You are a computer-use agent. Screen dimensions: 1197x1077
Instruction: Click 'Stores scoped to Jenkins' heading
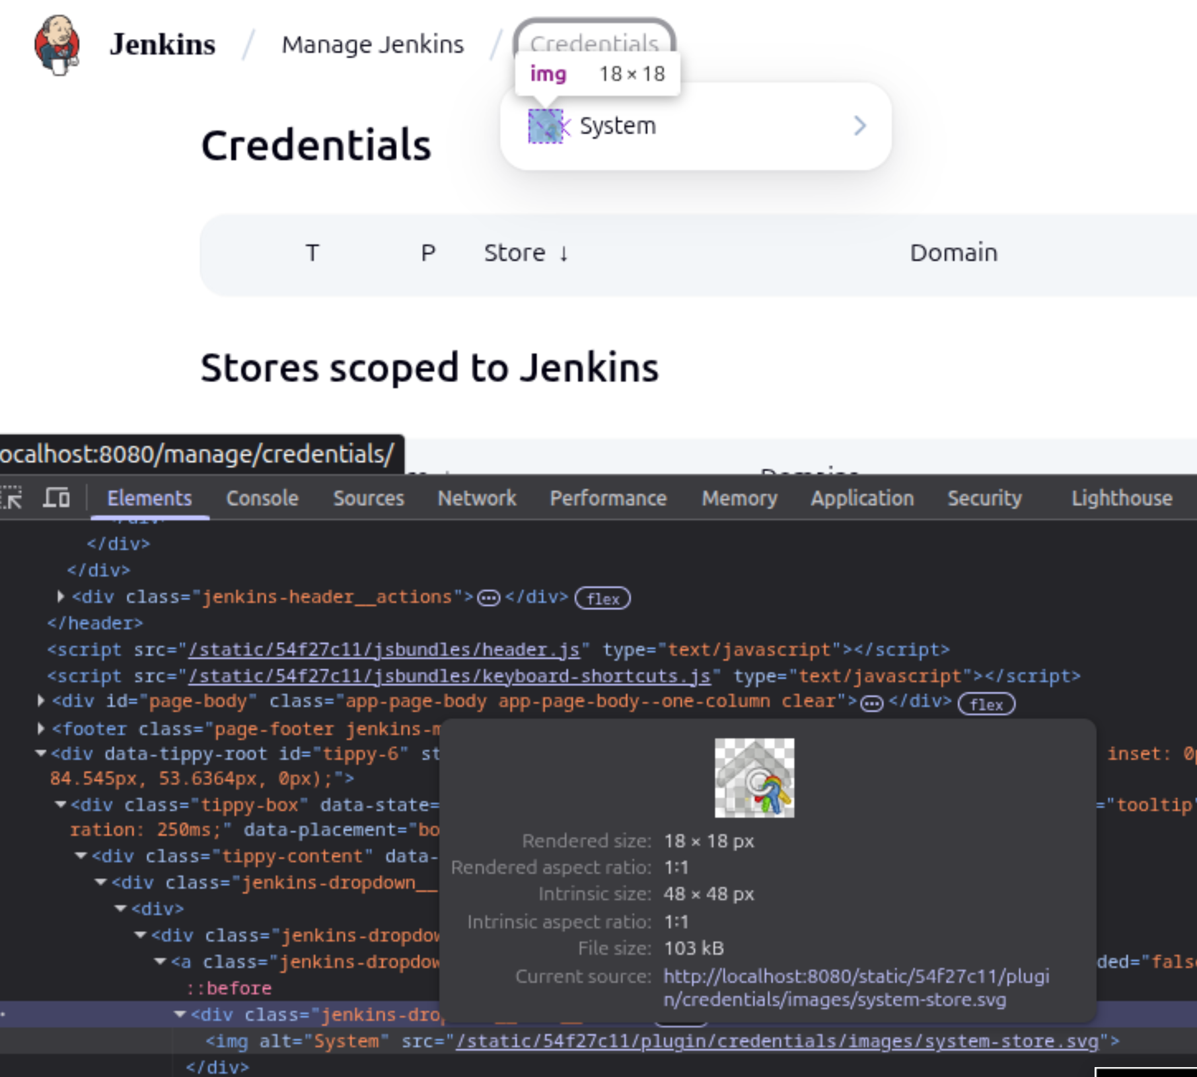429,367
